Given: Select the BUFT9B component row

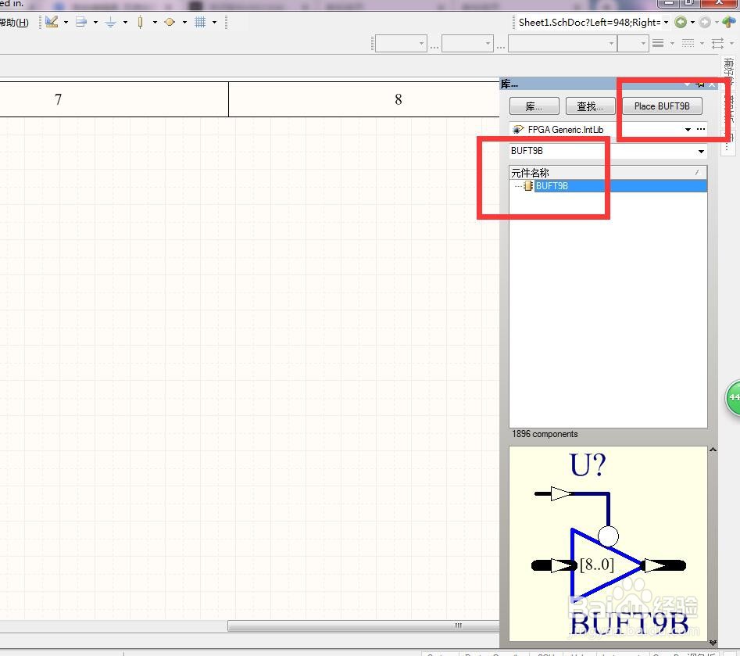Looking at the screenshot, I should coord(608,185).
